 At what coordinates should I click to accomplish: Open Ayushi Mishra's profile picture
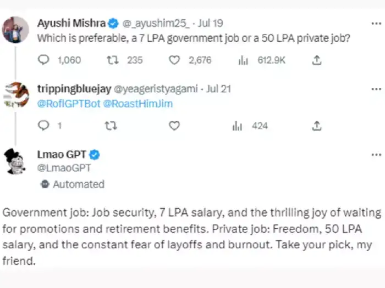pos(16,30)
